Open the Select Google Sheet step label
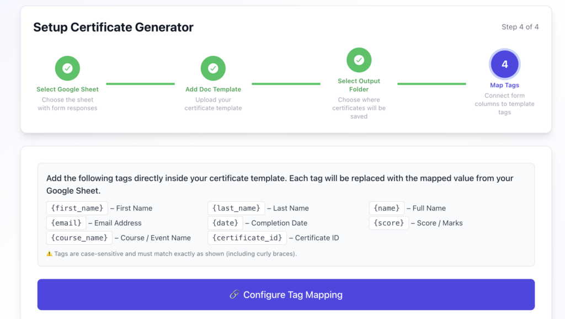565x319 pixels. click(67, 89)
